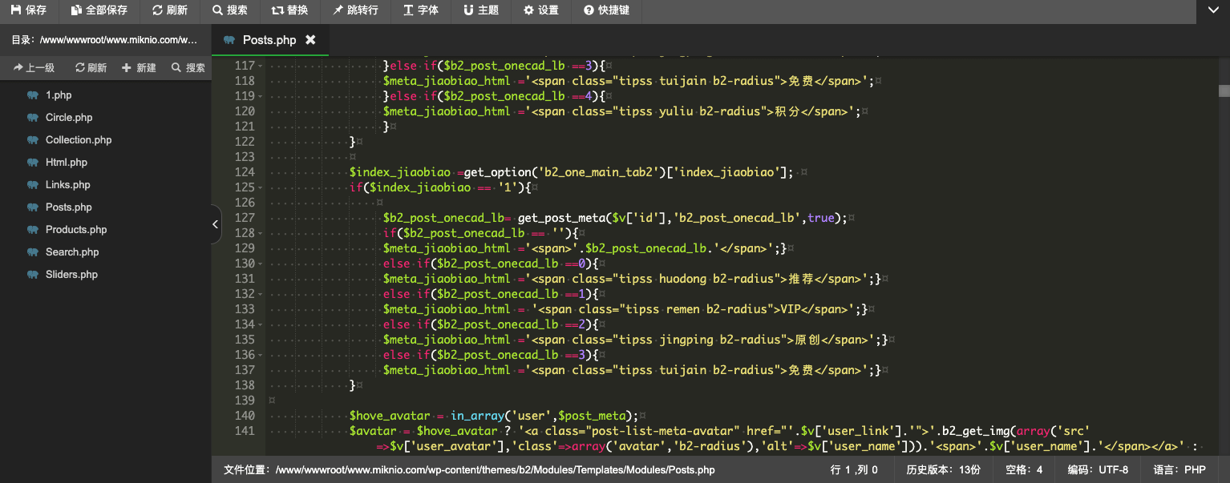
Task: Collapse the toolbar with top-right chevron
Action: click(x=1213, y=10)
